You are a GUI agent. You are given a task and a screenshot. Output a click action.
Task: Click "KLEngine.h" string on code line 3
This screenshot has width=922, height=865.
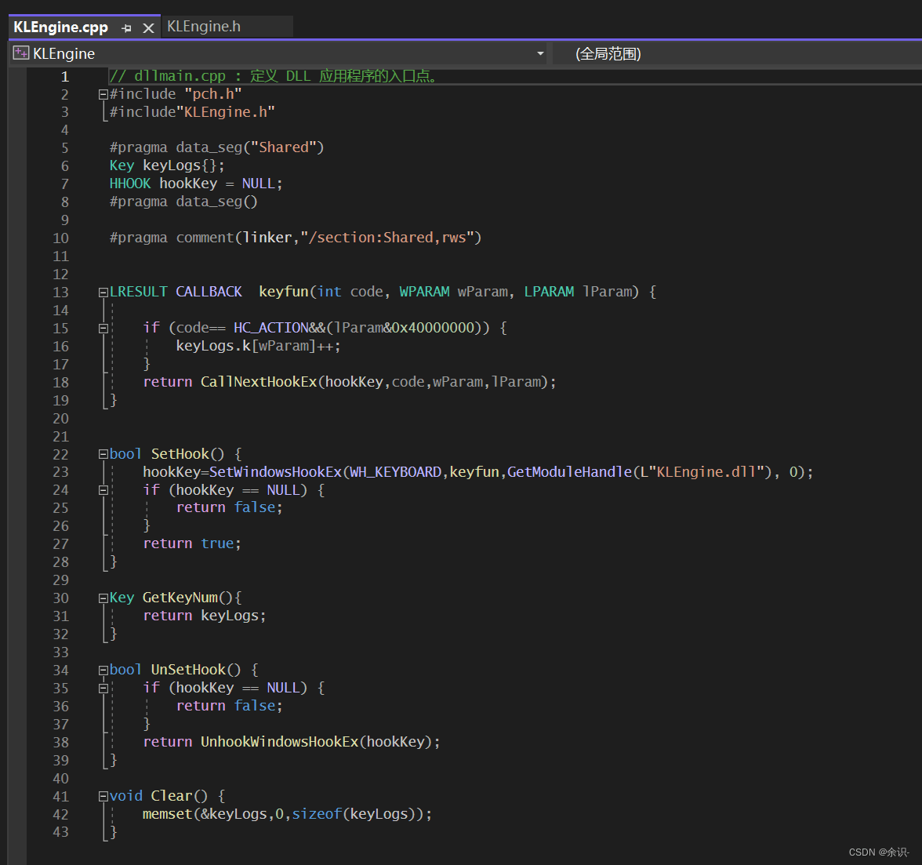point(225,111)
